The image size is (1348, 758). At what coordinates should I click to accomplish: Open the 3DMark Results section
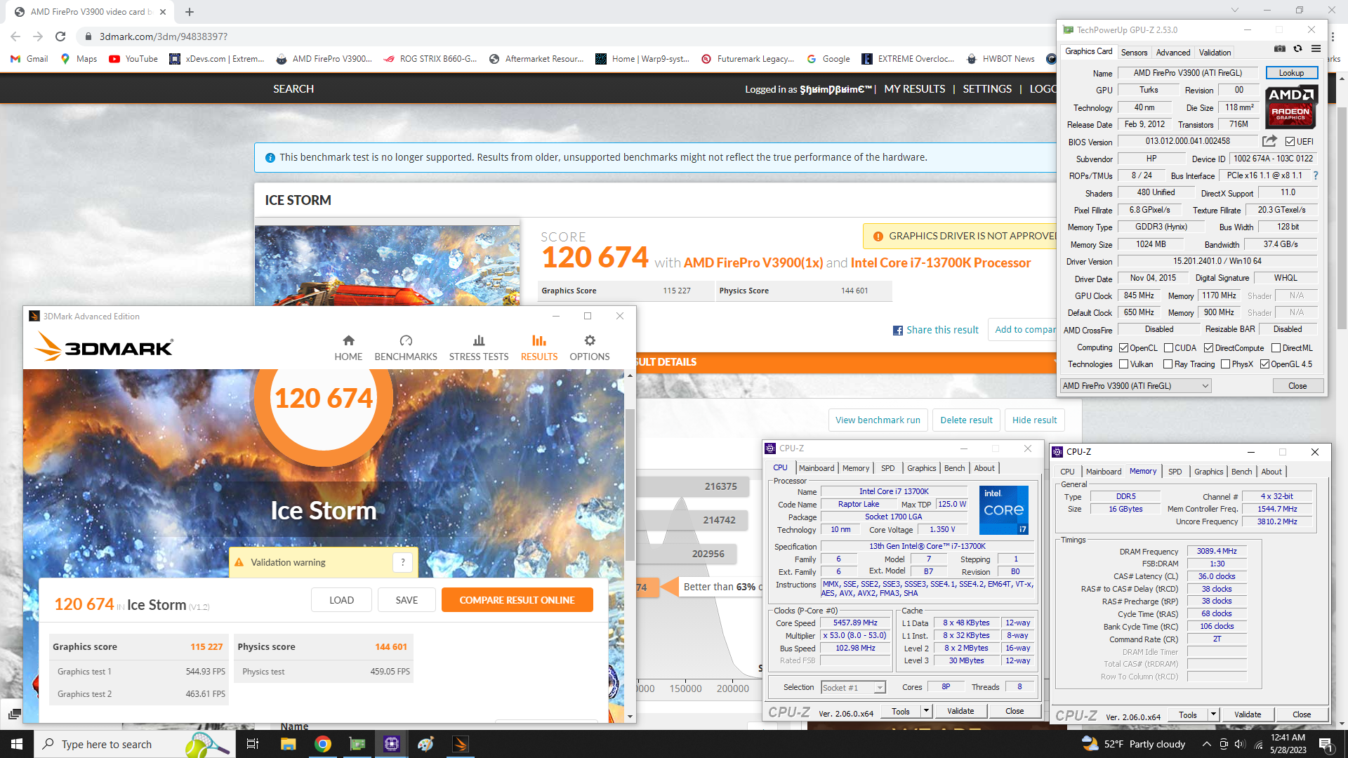pos(539,348)
